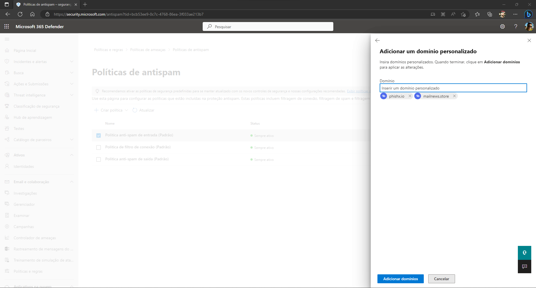Check the Política de filtro de conexão checkbox
The image size is (536, 288).
(x=99, y=147)
